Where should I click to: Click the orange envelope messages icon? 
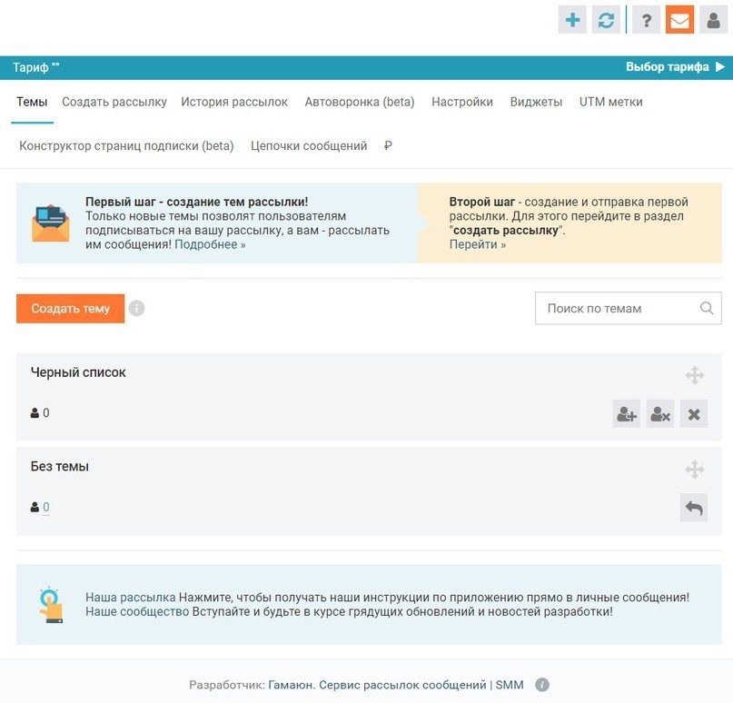point(679,20)
